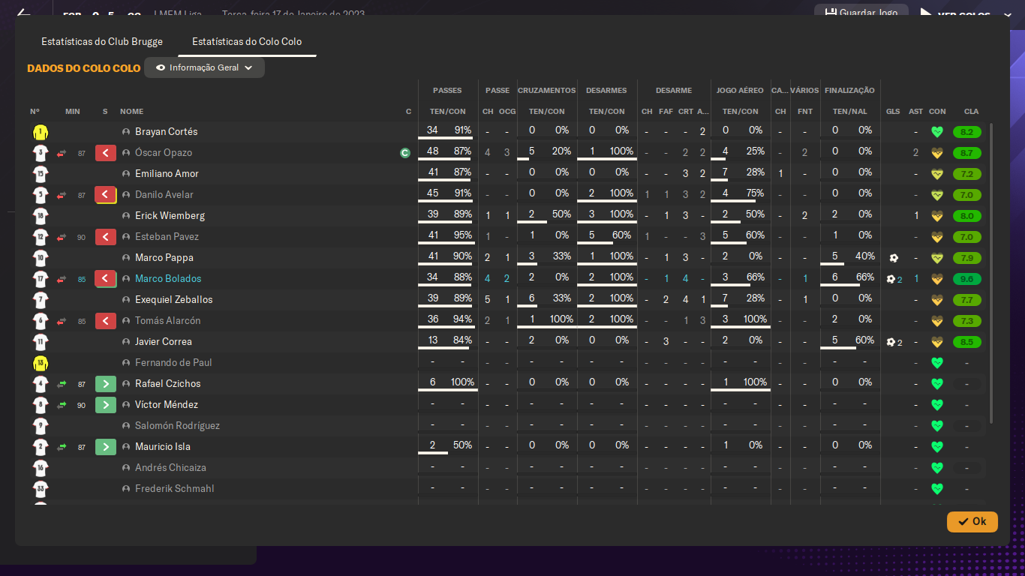
Task: Click the red substituted-off arrow for Marco Bolados
Action: (106, 279)
